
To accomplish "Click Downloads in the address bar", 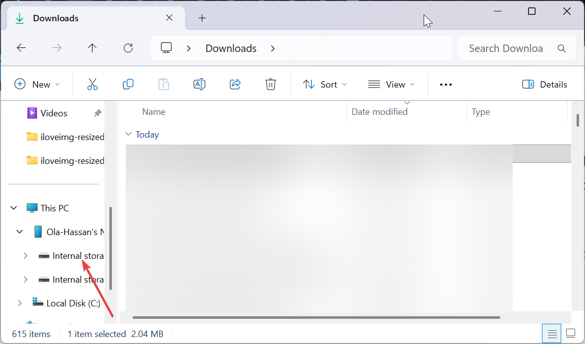I will [x=231, y=48].
